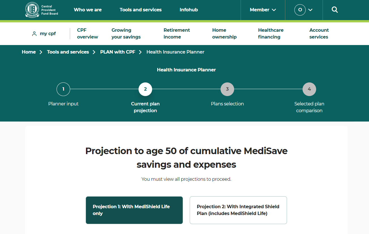Select 'Infohub' in the top navigation
The width and height of the screenshot is (369, 234).
[189, 10]
